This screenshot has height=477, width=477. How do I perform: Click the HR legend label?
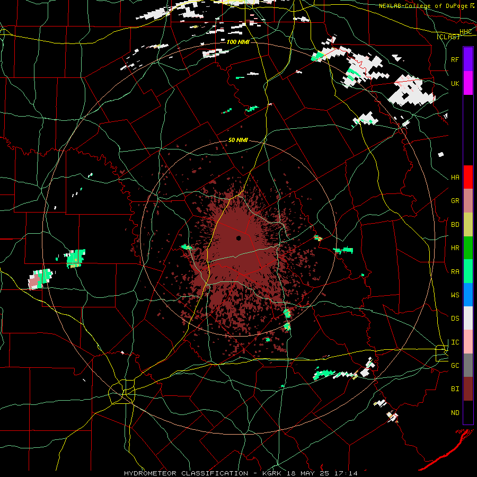click(x=455, y=248)
